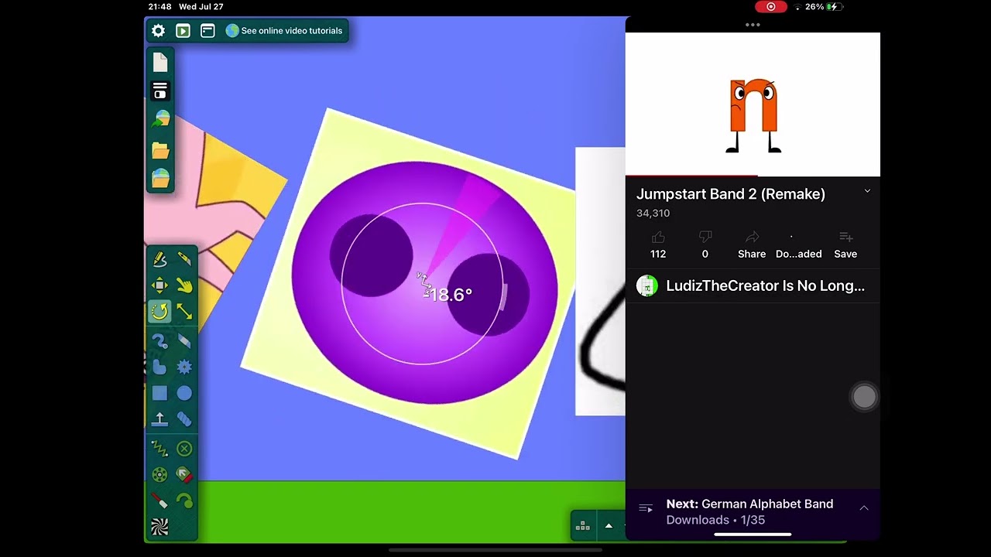Select the Axle tool
The width and height of the screenshot is (991, 557).
point(159,474)
